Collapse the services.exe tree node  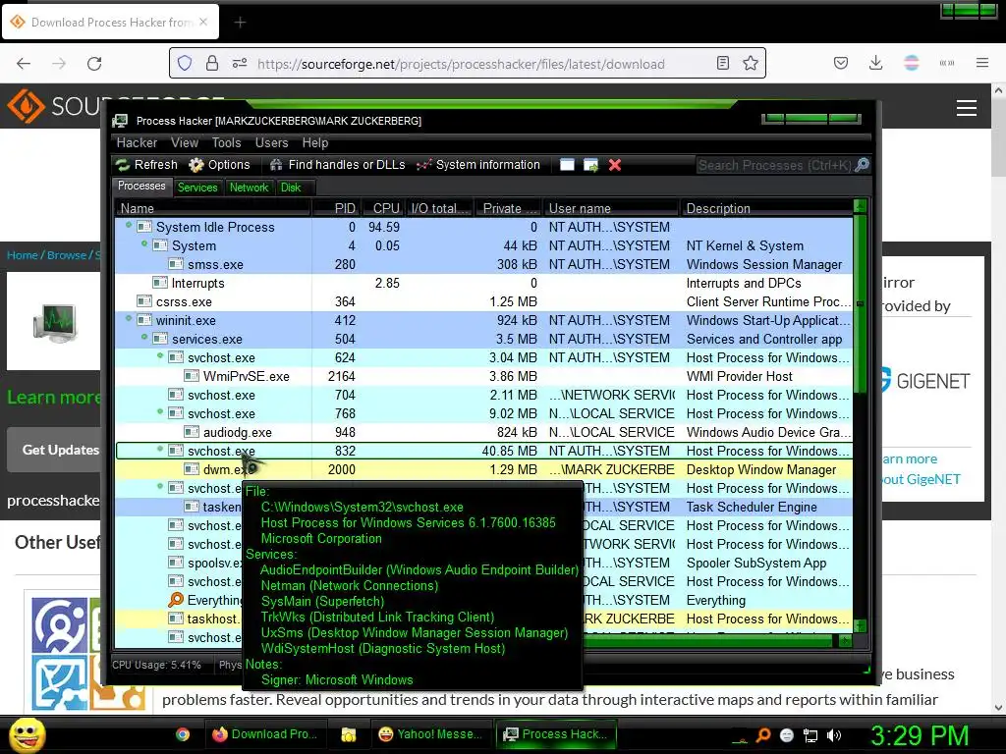pyautogui.click(x=144, y=337)
